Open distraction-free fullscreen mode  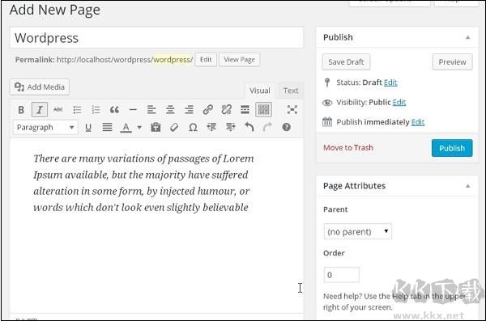point(292,110)
